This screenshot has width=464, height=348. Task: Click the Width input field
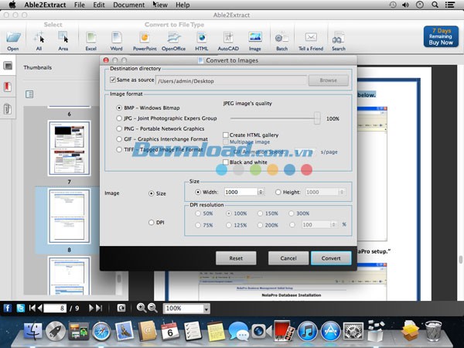pos(241,192)
